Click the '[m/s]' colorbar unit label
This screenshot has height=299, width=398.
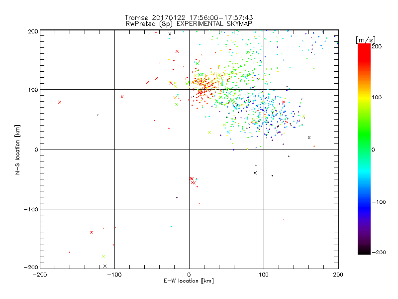coord(366,40)
